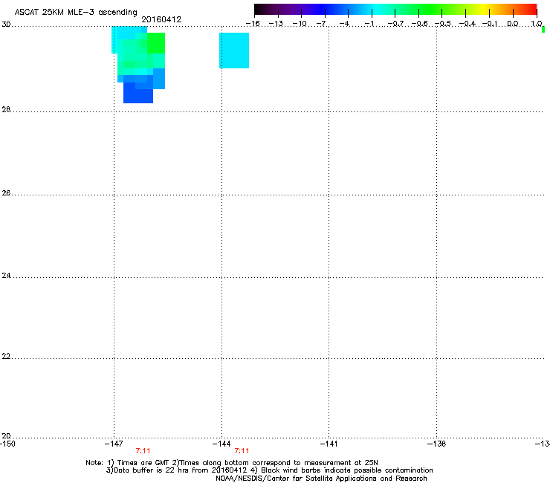
Task: Click the bright green data cell near 30N
Action: click(156, 43)
